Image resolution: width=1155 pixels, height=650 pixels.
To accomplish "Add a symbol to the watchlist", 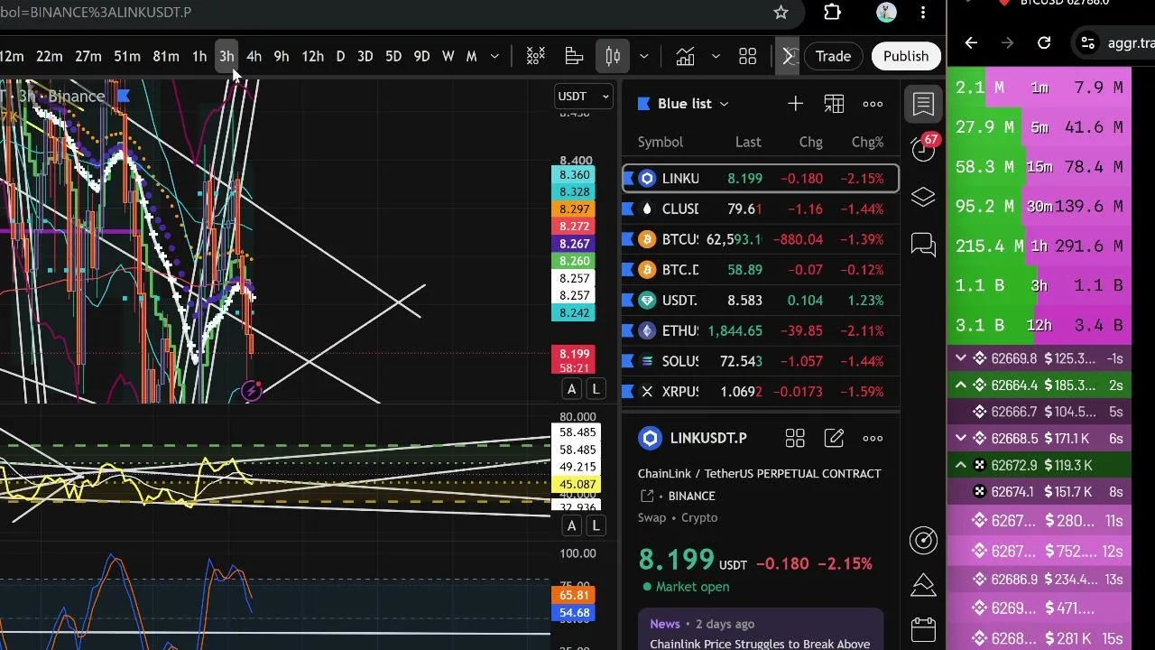I will click(795, 104).
